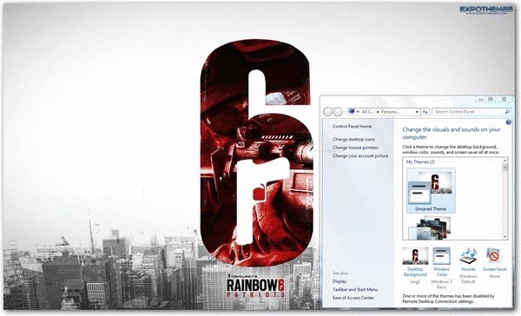521x316 pixels.
Task: Open the Screen Saver settings icon
Action: point(494,256)
